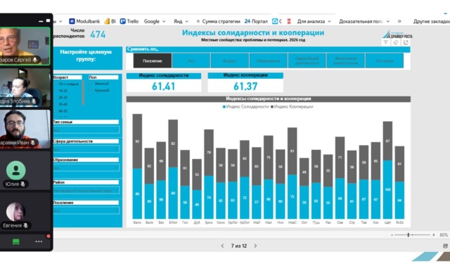Select the Тип семьи compare tab
This screenshot has height=278, width=450.
click(x=385, y=61)
